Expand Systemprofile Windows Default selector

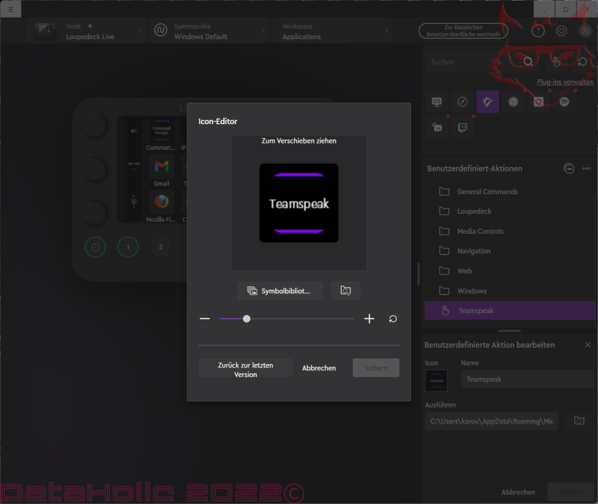tap(210, 31)
